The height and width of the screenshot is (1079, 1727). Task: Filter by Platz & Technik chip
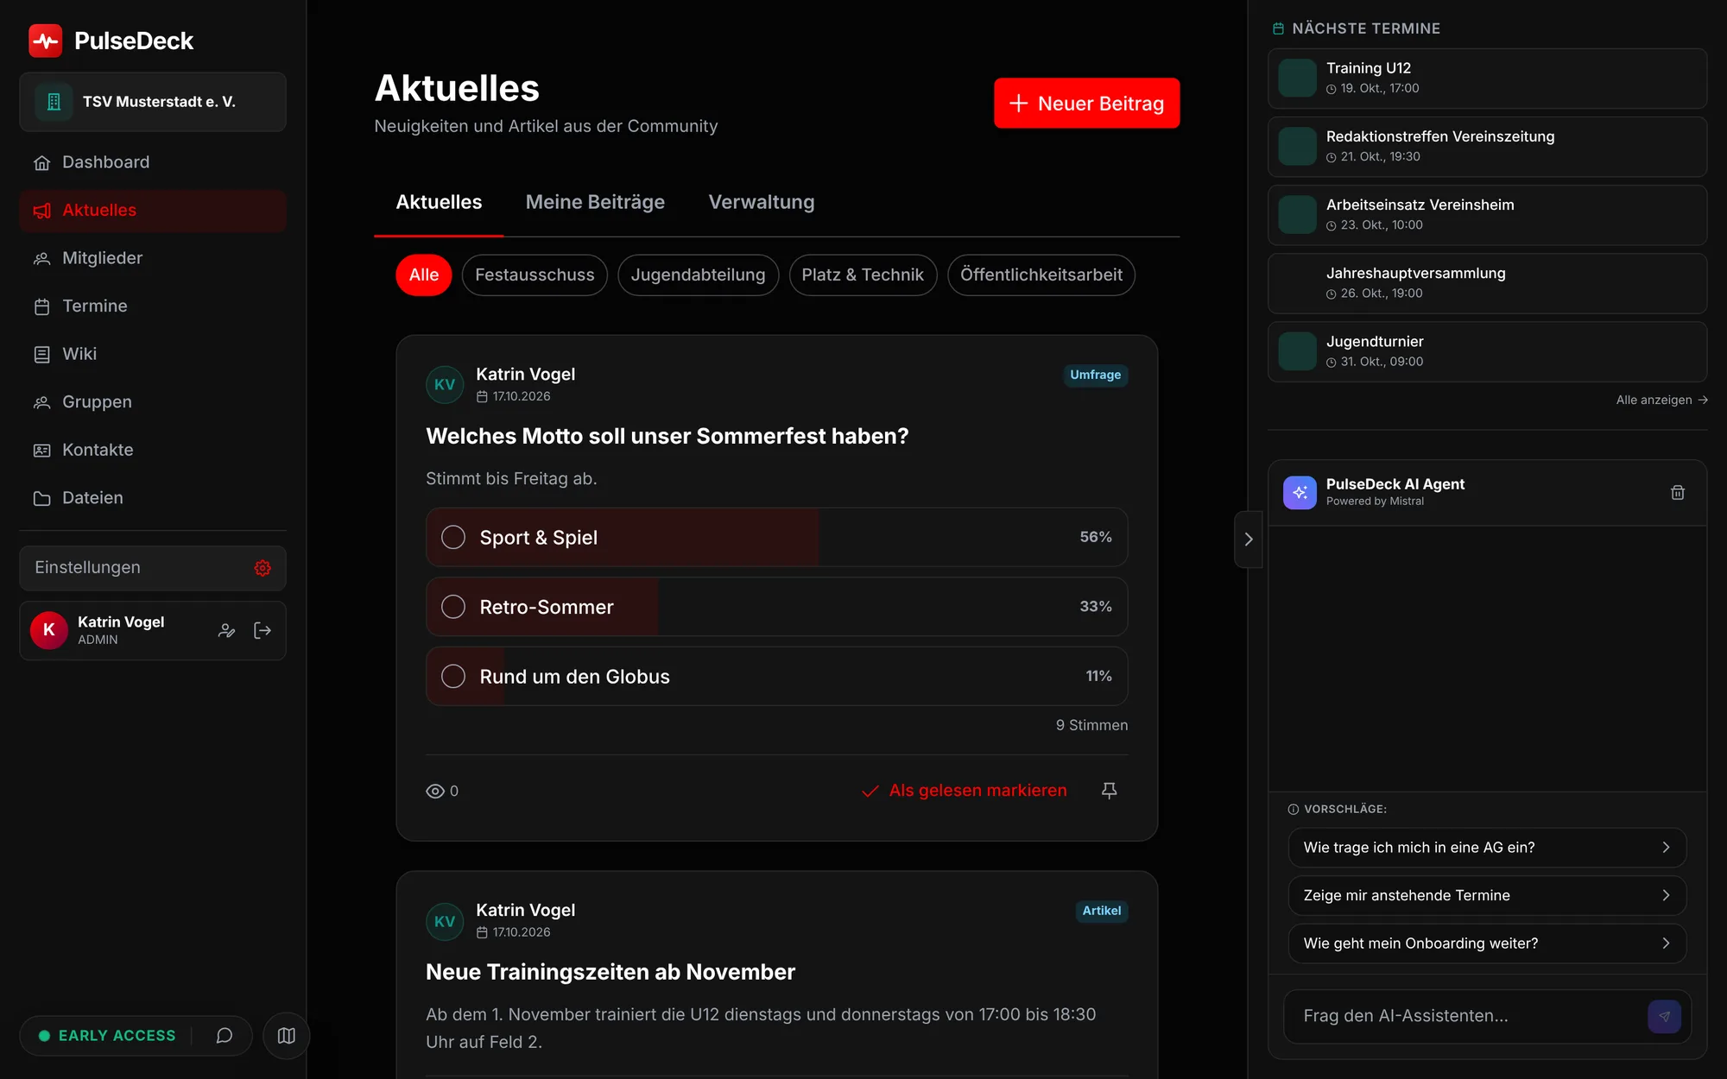click(x=863, y=275)
